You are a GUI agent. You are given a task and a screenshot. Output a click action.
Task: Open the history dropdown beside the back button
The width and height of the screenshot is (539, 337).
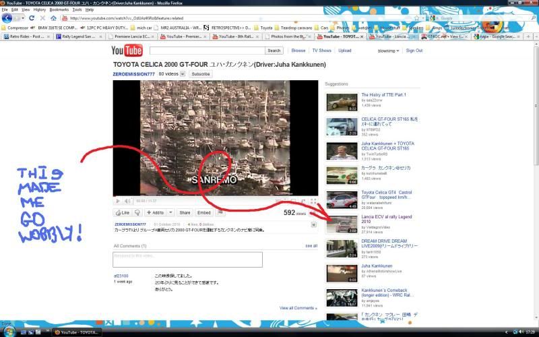(23, 18)
